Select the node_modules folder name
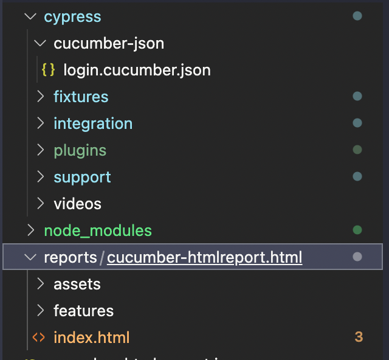Screen dimensions: 389x360 pyautogui.click(x=98, y=231)
